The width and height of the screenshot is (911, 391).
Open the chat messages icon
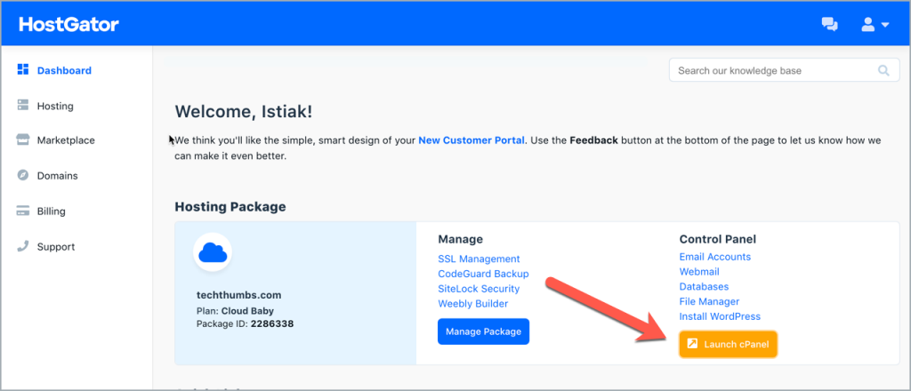[829, 25]
